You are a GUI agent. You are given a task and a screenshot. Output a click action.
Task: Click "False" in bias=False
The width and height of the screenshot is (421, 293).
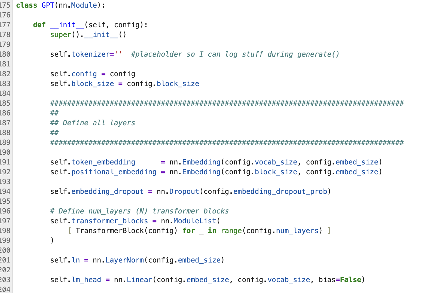coord(350,280)
